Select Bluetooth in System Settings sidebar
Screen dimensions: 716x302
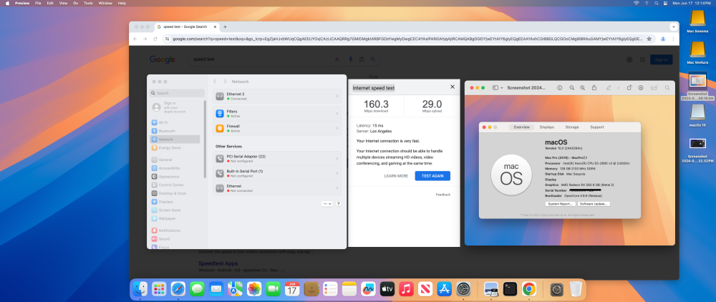click(175, 131)
